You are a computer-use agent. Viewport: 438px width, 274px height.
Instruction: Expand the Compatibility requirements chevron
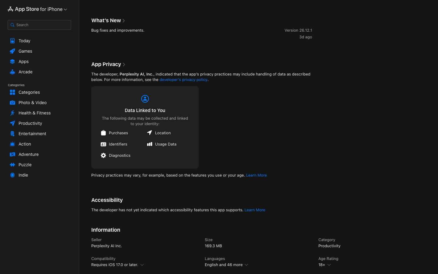(142, 265)
